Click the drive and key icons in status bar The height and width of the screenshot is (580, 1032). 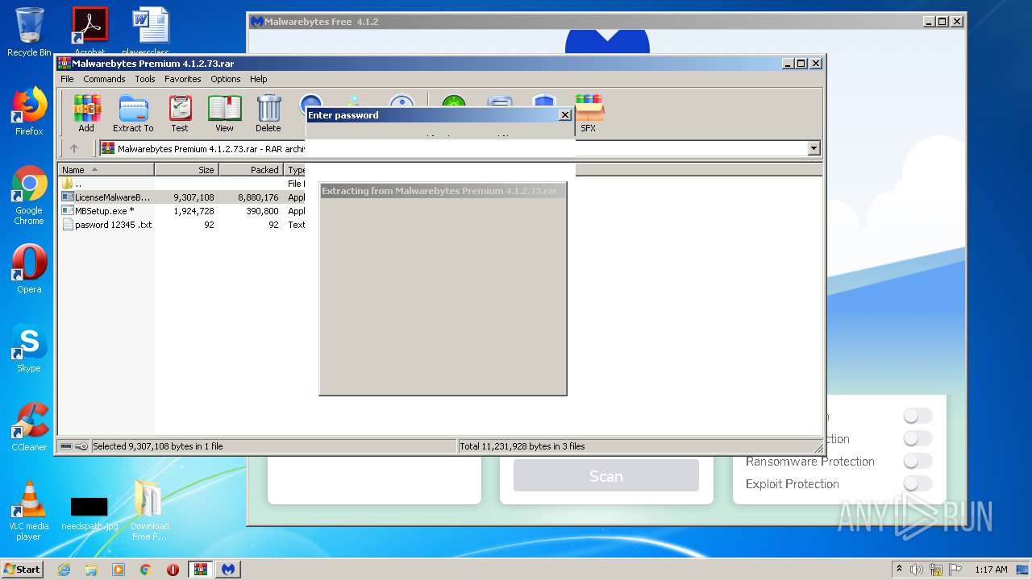tap(74, 446)
